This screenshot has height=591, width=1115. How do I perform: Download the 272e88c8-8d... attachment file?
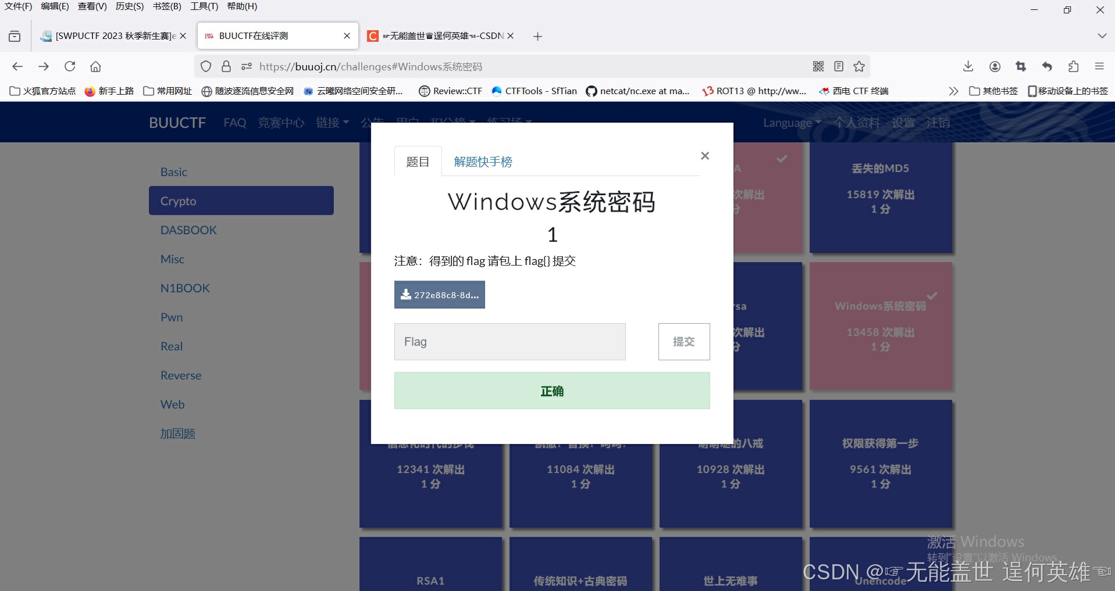tap(440, 295)
